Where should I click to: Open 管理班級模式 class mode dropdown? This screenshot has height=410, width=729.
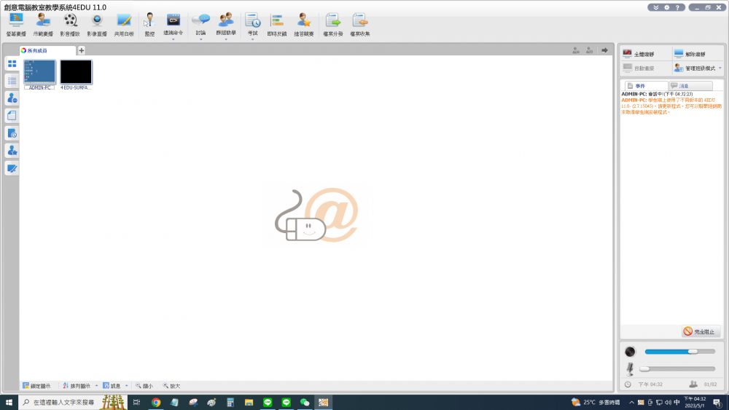(x=720, y=68)
